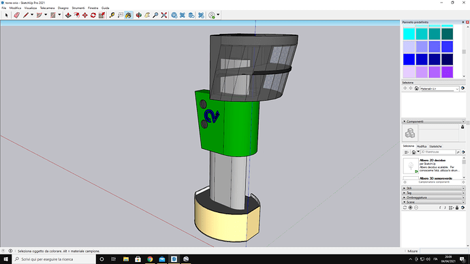Open the Mail app from the taskbar
This screenshot has height=264, width=470.
[x=162, y=259]
